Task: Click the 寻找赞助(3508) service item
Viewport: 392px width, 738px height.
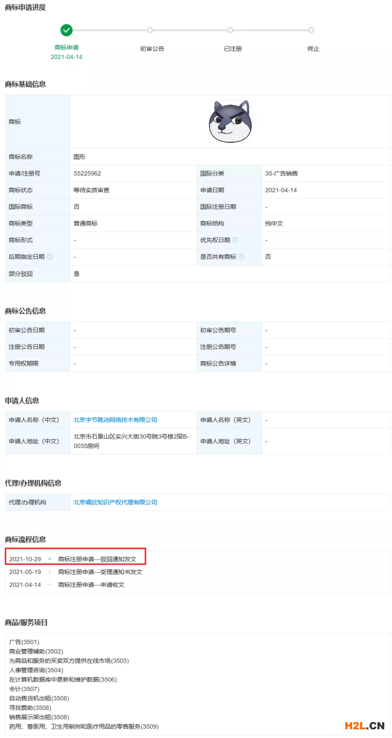Action: tap(30, 708)
